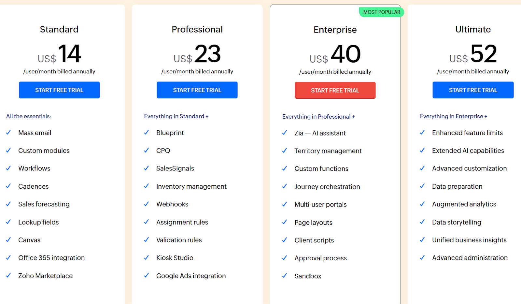Click the checkmark next to Enhanced feature limits
The height and width of the screenshot is (304, 521).
coord(422,133)
